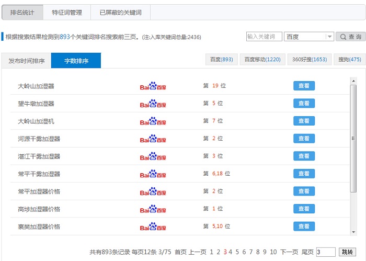This screenshot has width=366, height=261.
Task: Select the 字数排序 sort tab
Action: (x=76, y=61)
